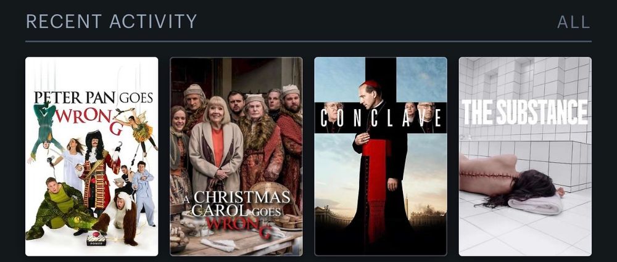The height and width of the screenshot is (262, 617).
Task: Click THE SUBSTANCE title text on poster
Action: click(524, 112)
